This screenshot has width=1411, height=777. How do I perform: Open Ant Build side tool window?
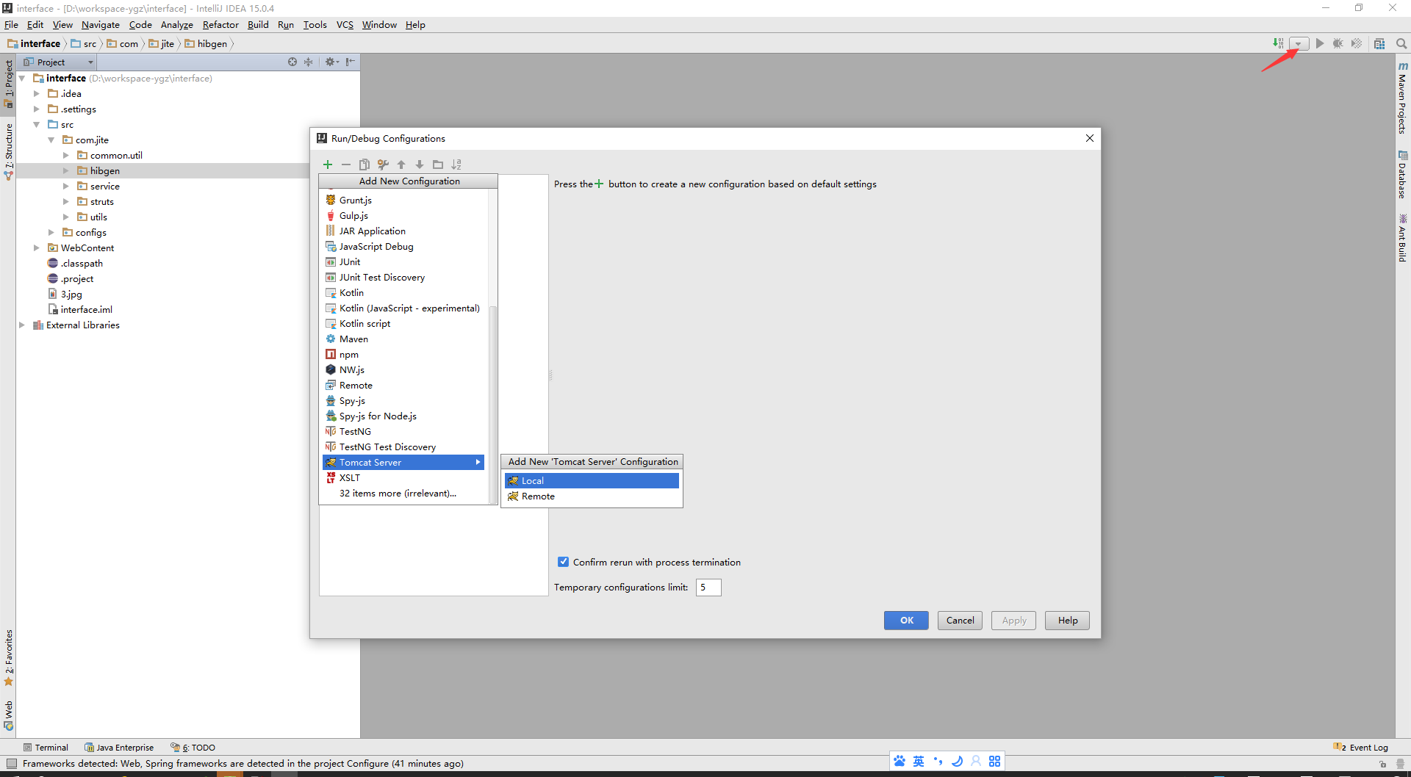1403,238
